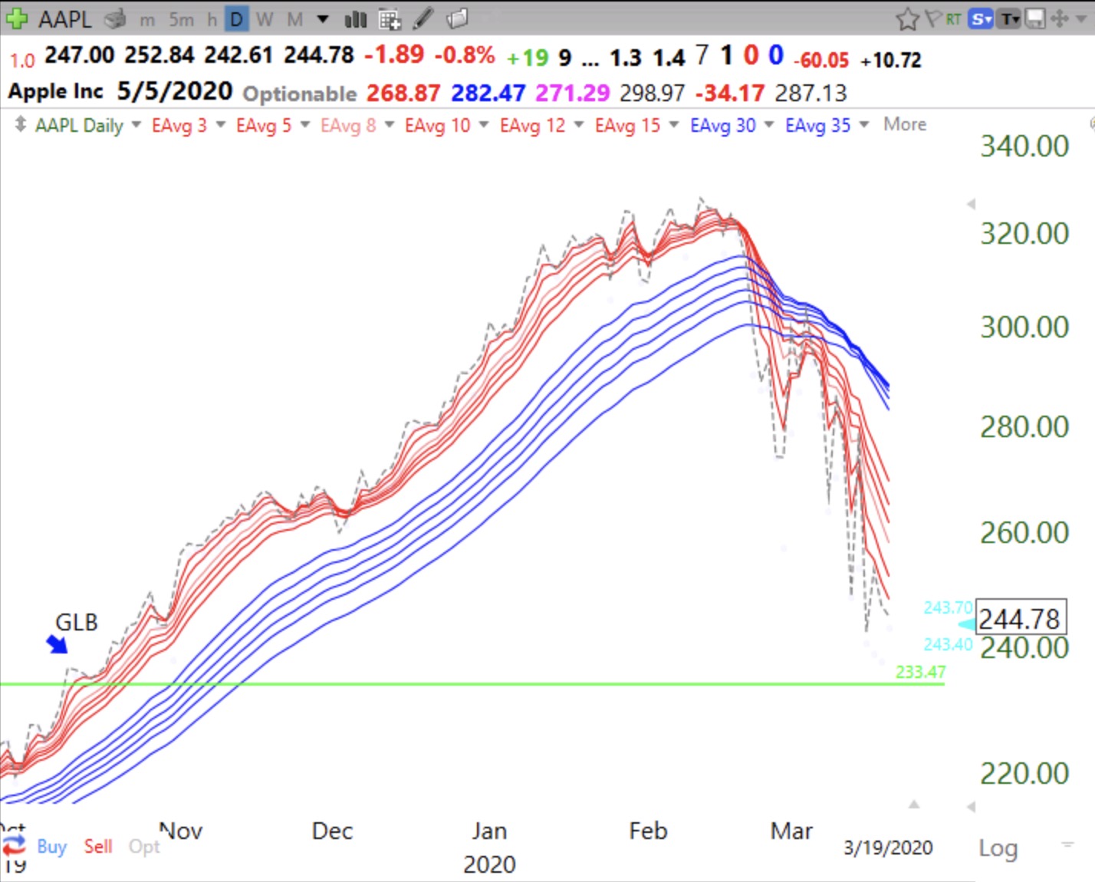The height and width of the screenshot is (882, 1095).
Task: Click the blue GLB arrow annotation
Action: point(57,643)
